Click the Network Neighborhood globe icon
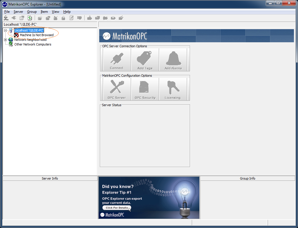The image size is (298, 228). 11,40
